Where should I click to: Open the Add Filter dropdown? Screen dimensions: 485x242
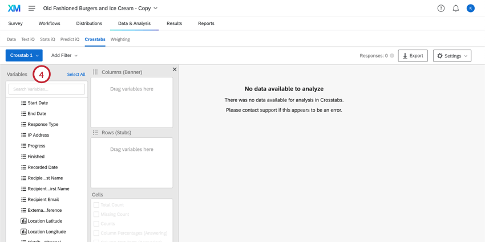[64, 55]
